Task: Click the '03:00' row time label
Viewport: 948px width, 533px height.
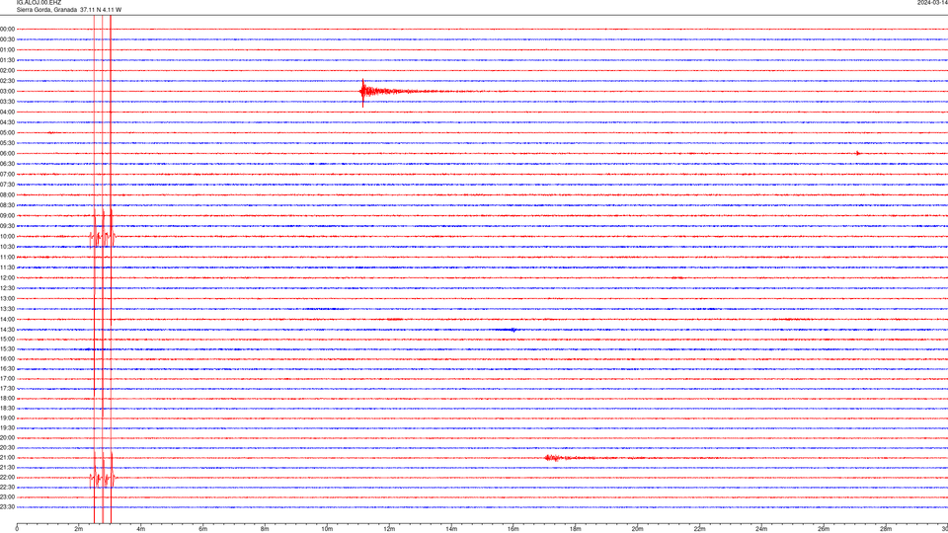Action: [x=7, y=91]
